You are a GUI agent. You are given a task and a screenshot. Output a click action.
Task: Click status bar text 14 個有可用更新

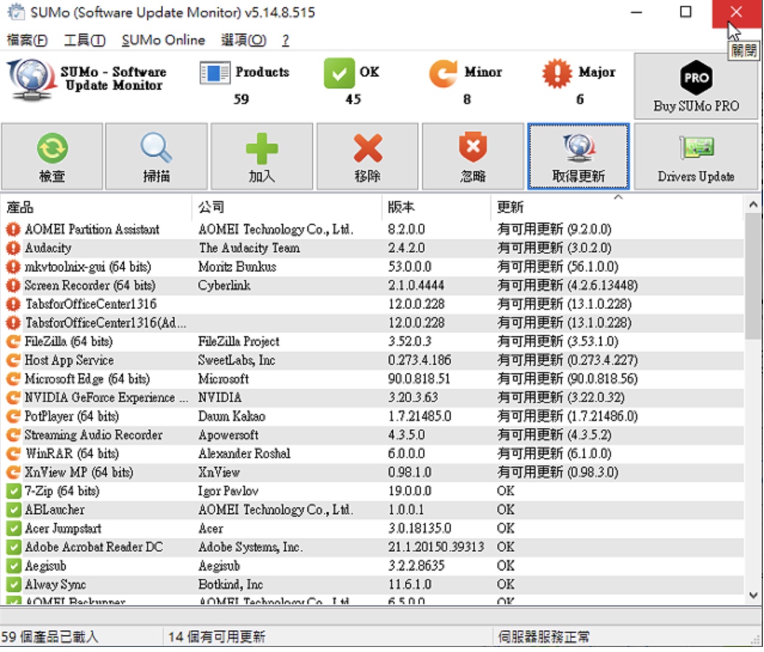[216, 638]
